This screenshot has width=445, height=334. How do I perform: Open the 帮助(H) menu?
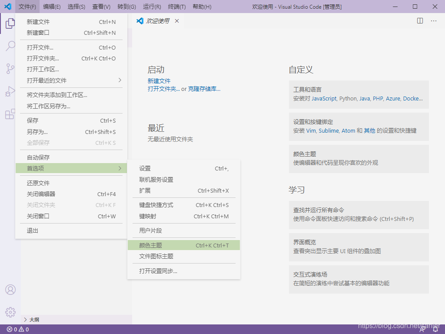pos(202,7)
